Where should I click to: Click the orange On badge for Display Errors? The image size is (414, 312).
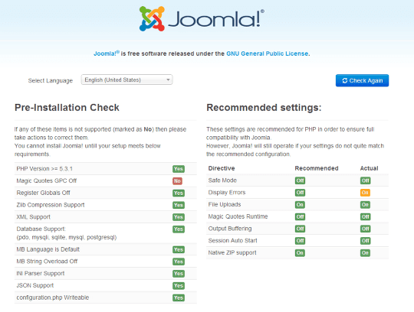365,193
